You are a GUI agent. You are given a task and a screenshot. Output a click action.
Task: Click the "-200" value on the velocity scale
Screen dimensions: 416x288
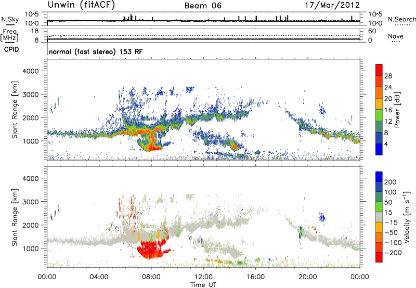click(393, 253)
